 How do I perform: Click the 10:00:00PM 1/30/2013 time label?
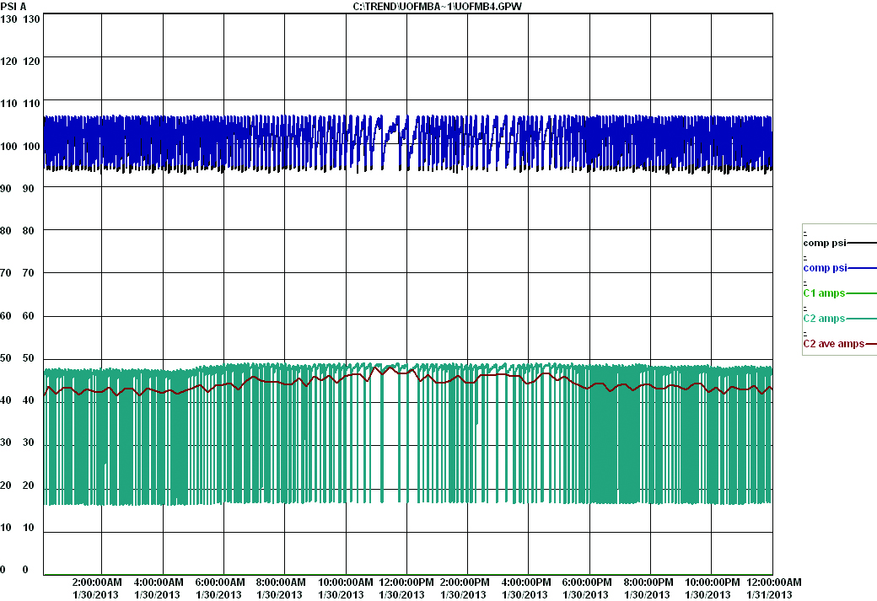[712, 588]
